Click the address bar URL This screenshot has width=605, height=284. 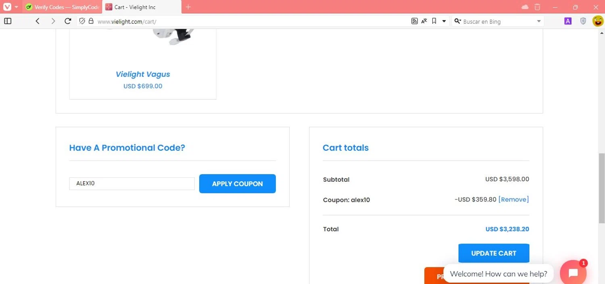click(x=127, y=21)
